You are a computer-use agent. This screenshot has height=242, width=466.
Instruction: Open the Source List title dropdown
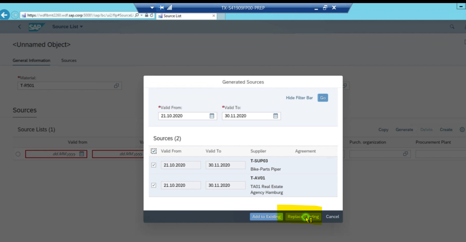click(x=68, y=27)
